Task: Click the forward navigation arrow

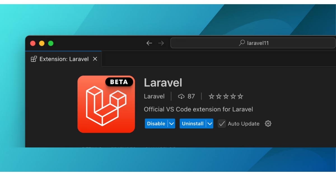Action: pyautogui.click(x=161, y=43)
